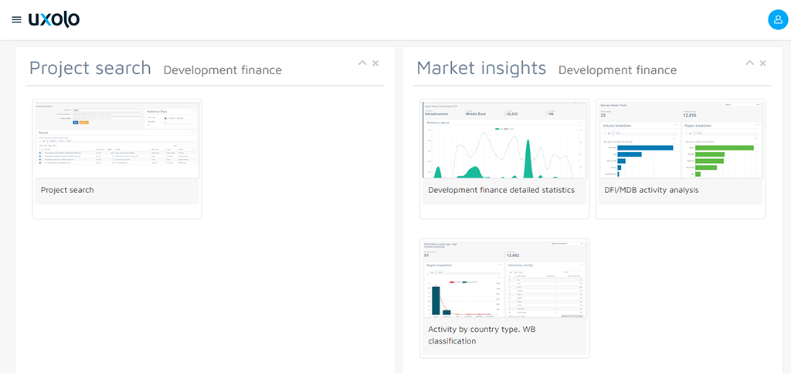Viewport: 791px width, 386px height.
Task: Click Development finance subtitle beside Project search
Action: pyautogui.click(x=222, y=70)
